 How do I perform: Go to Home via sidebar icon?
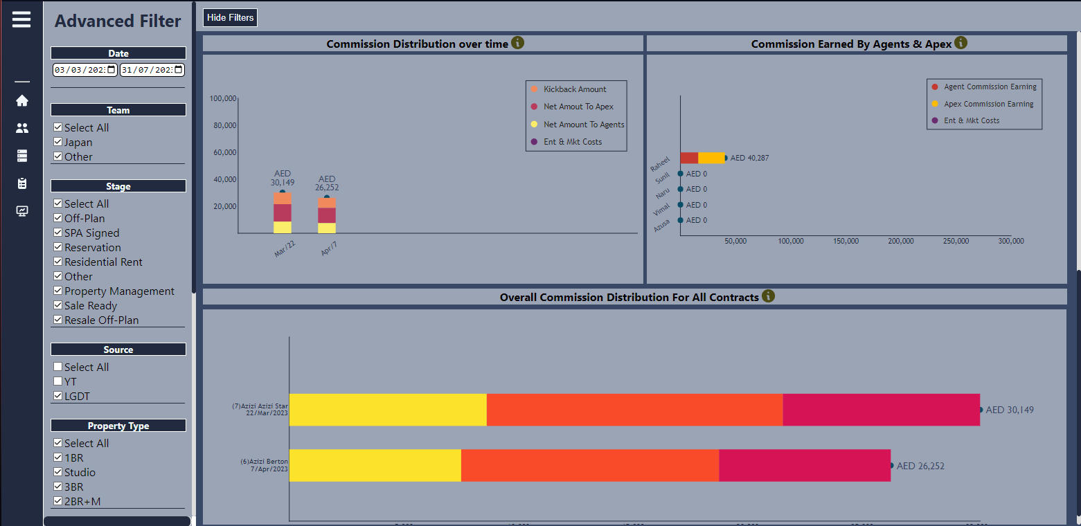22,101
